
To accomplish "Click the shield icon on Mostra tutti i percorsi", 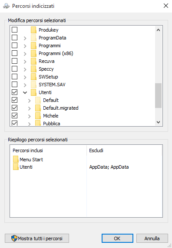I will 14,238.
